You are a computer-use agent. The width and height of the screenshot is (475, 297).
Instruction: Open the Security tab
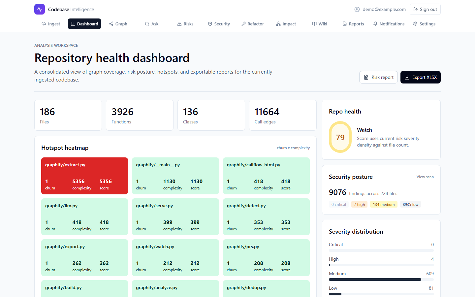219,24
